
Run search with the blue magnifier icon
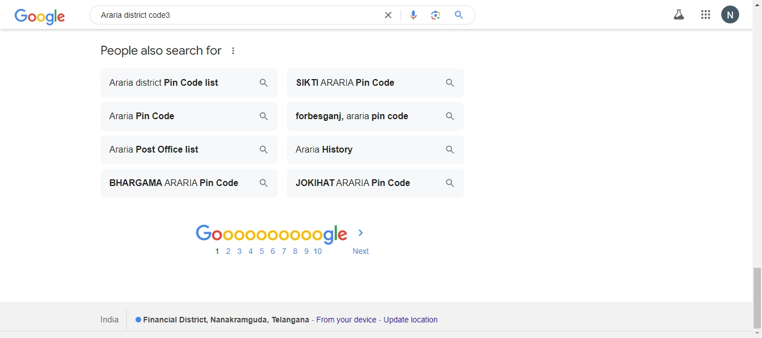pos(459,15)
